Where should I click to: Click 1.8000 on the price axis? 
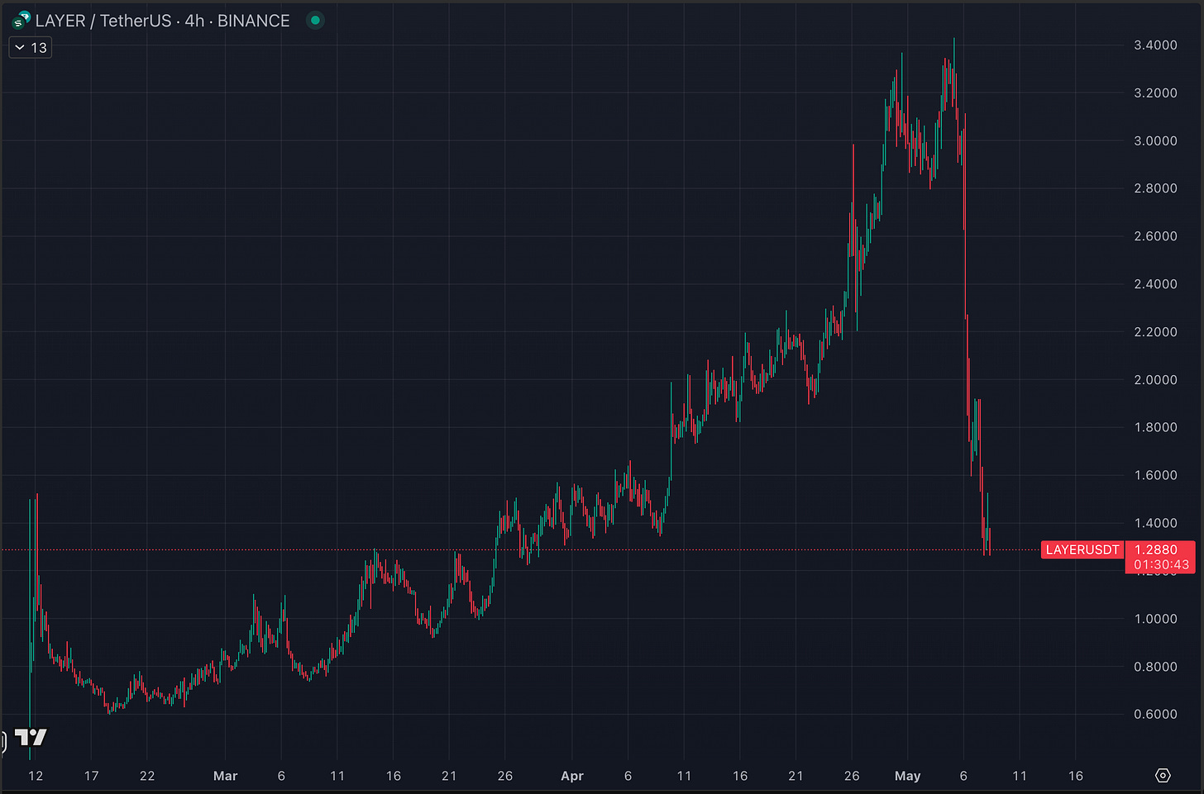pos(1155,428)
